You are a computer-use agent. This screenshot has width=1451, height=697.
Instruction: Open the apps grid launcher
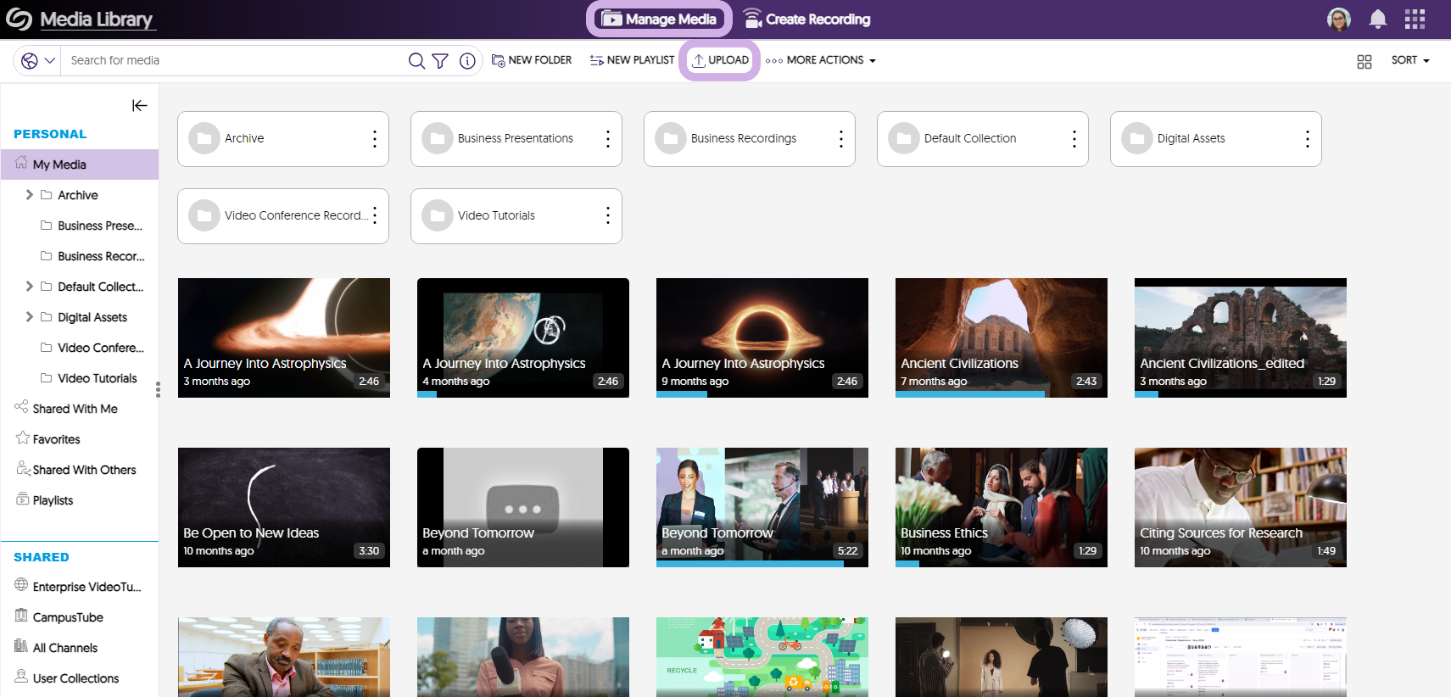pyautogui.click(x=1415, y=19)
